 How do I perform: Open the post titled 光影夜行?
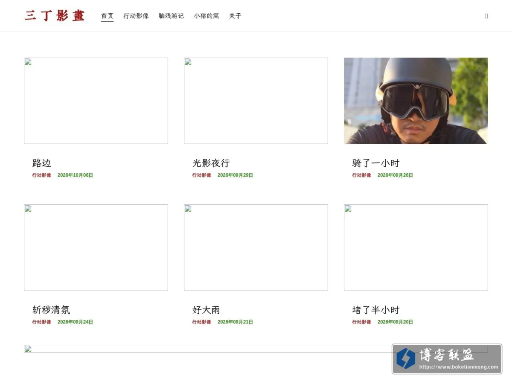point(211,163)
